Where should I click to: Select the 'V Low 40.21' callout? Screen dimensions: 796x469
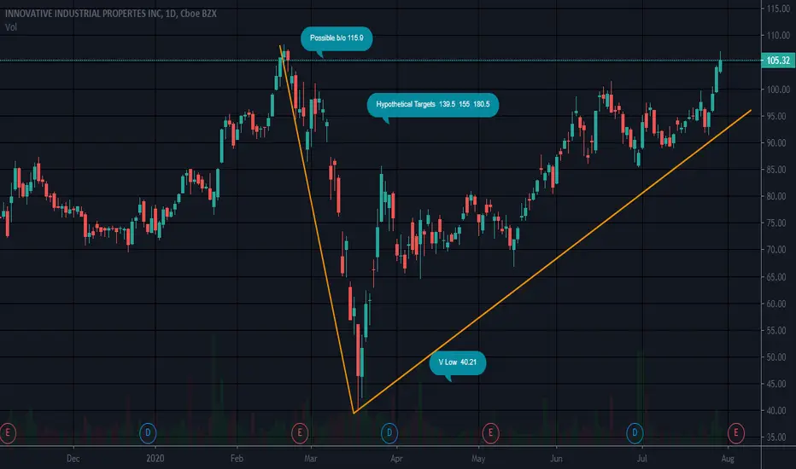[458, 362]
